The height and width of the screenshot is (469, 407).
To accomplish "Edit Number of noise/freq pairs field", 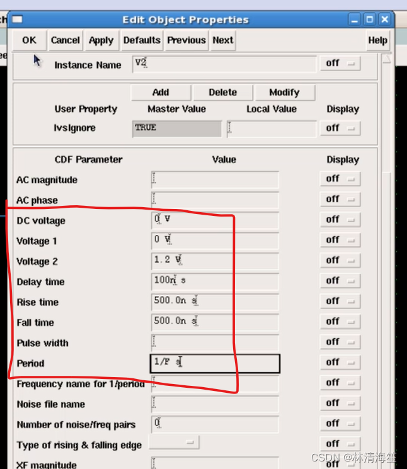I will coord(215,424).
